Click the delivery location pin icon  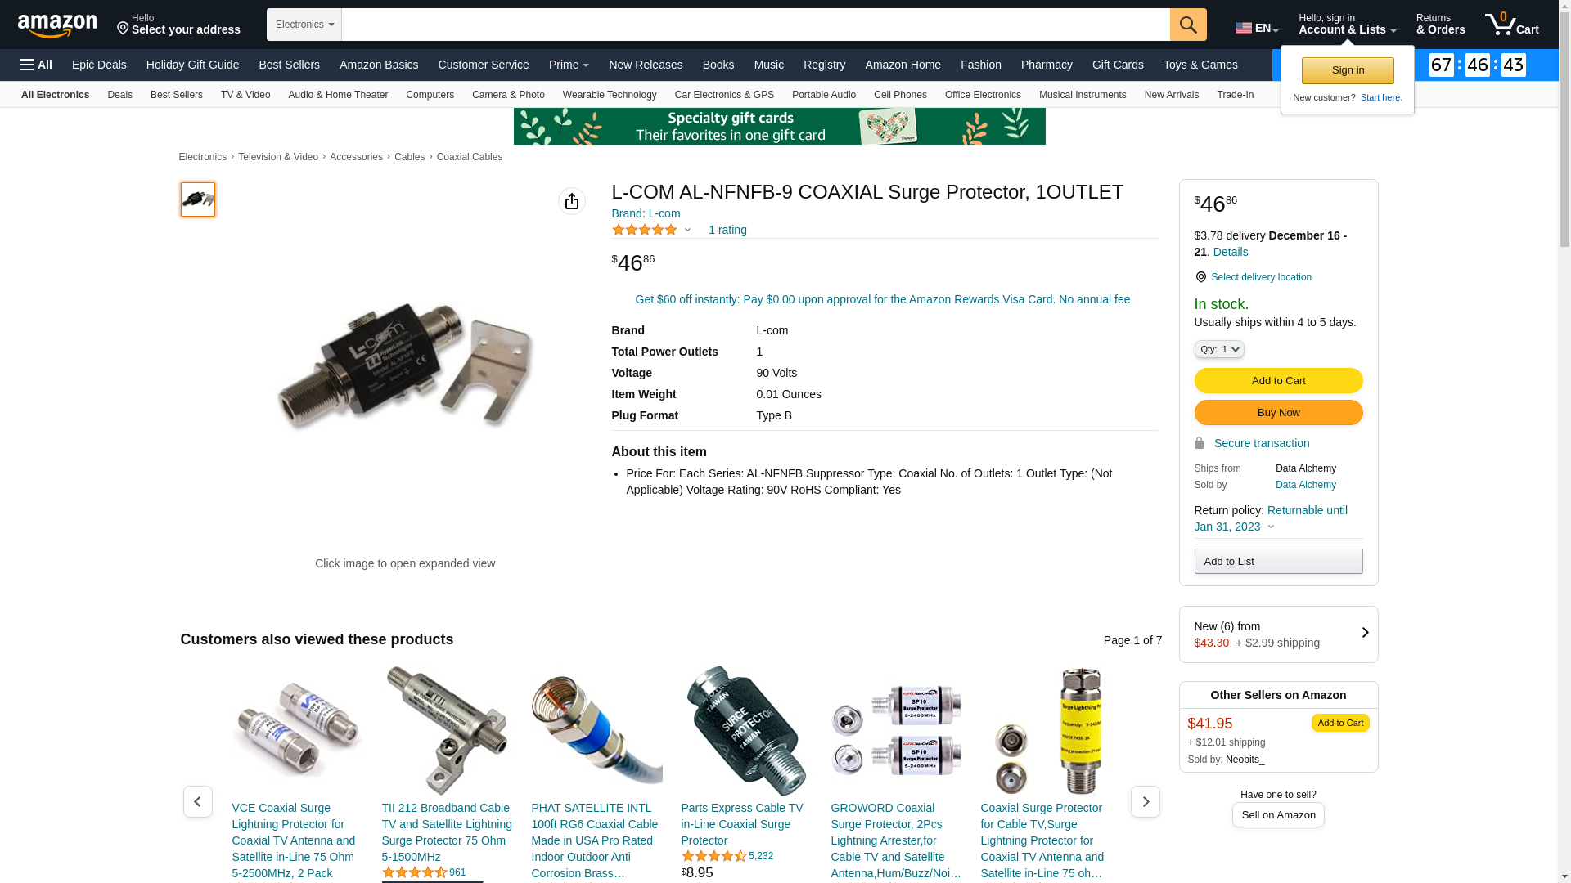point(1200,277)
